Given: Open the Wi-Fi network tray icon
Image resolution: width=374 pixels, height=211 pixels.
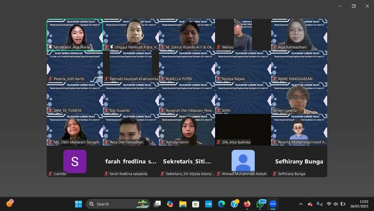Looking at the screenshot, I should pyautogui.click(x=329, y=204).
